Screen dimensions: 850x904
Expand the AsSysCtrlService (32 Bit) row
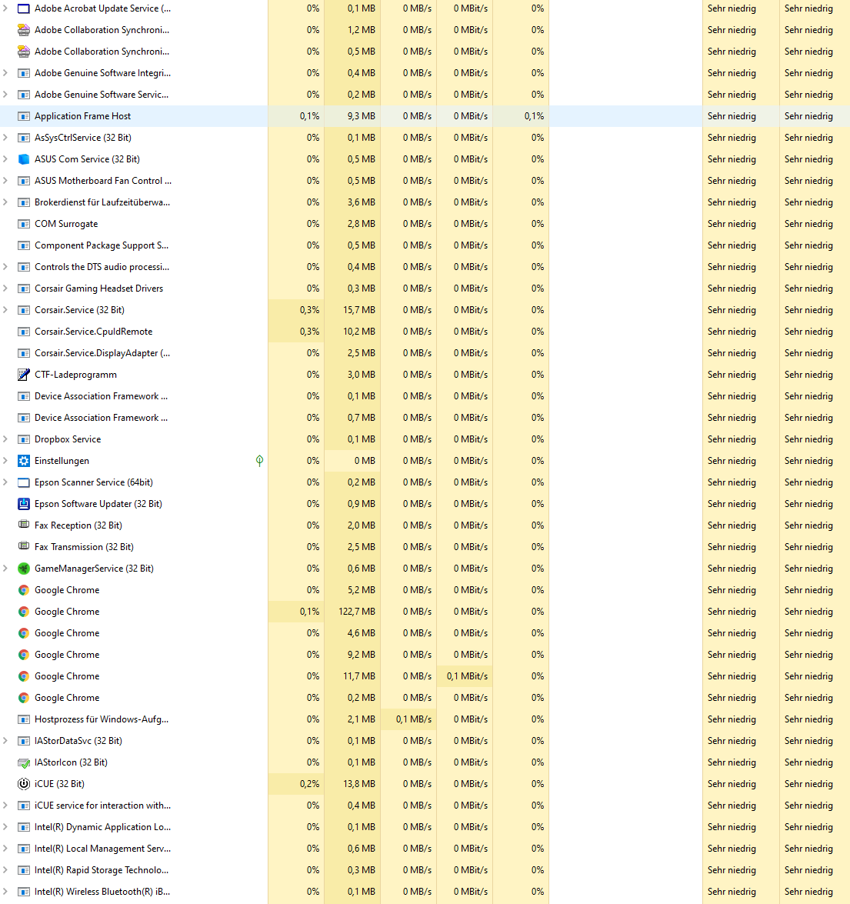(x=5, y=138)
